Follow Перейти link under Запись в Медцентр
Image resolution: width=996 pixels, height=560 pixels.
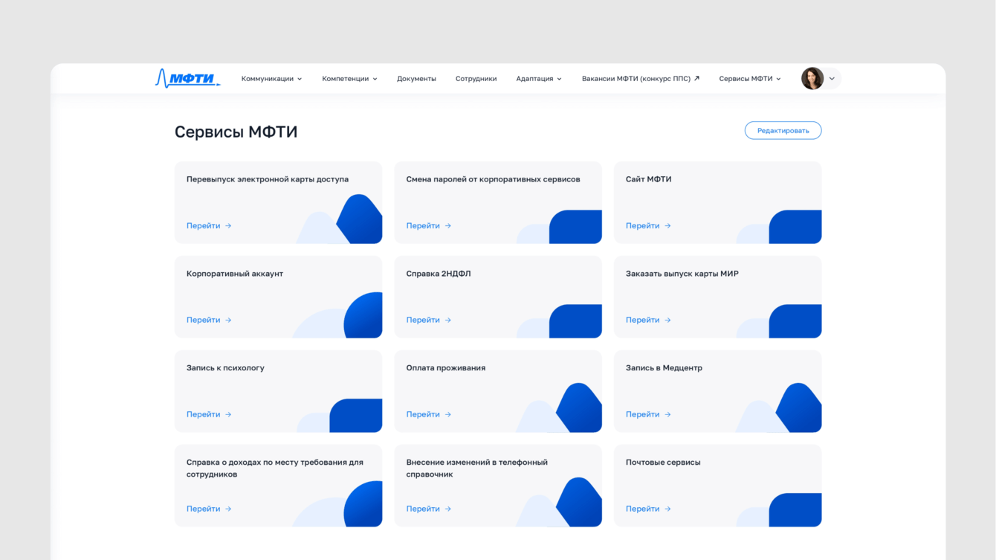click(x=648, y=414)
